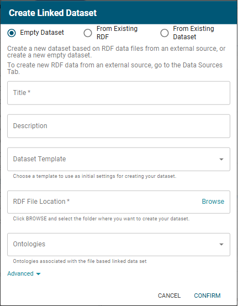Open the Dataset Template combo box
This screenshot has width=238, height=306.
(x=119, y=160)
